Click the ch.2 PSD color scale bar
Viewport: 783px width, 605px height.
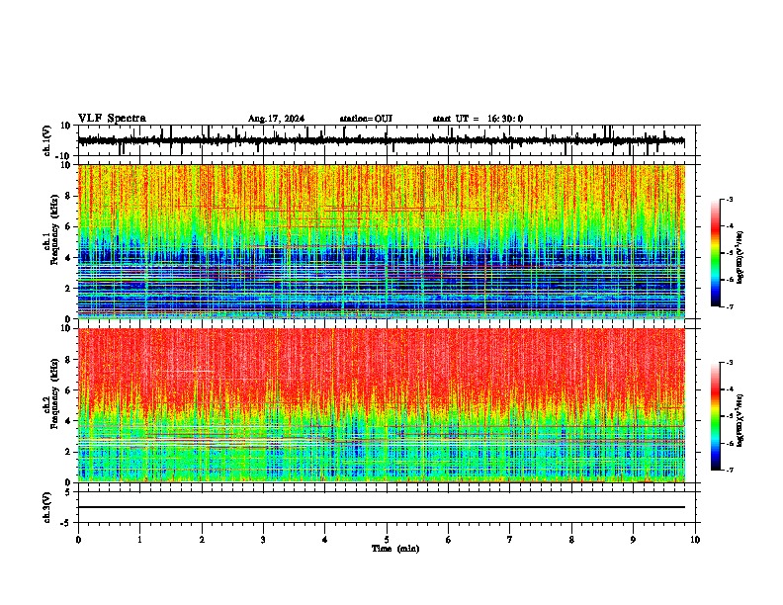click(x=716, y=416)
